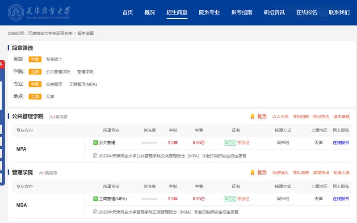
Task: Click the 6.50万 tuition value
Action: [x=199, y=199]
